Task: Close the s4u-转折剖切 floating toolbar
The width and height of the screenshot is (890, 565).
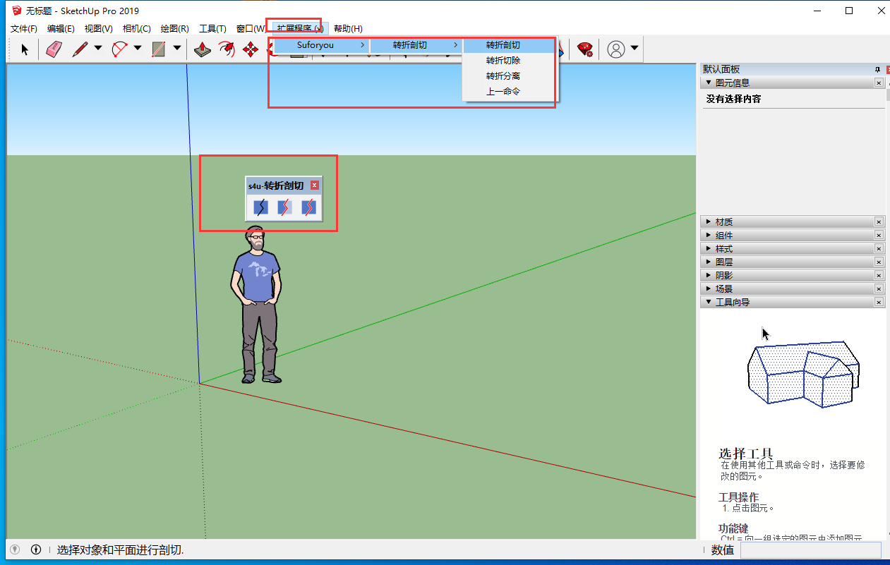Action: tap(315, 186)
